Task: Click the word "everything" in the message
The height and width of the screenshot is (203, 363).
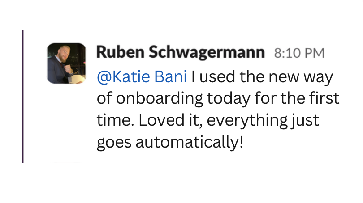Action: pyautogui.click(x=247, y=121)
